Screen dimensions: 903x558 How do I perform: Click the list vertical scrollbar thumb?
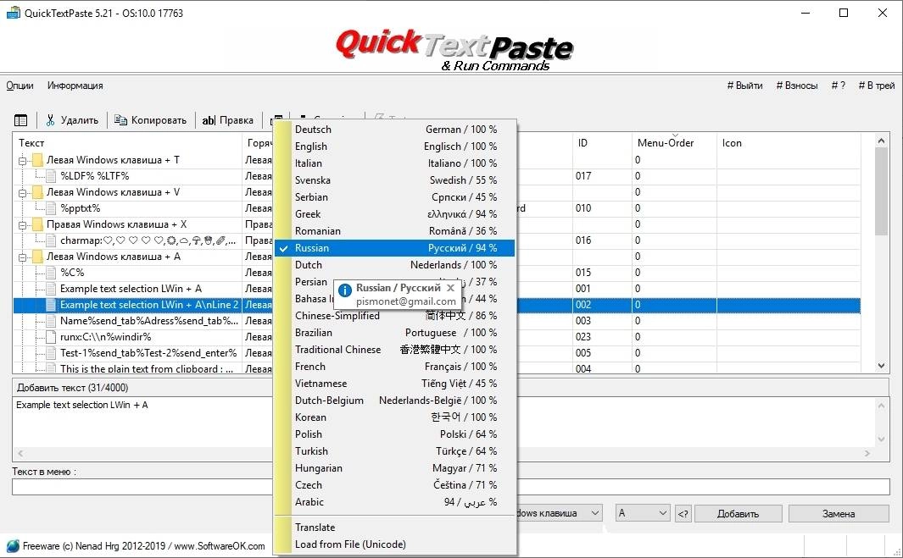click(881, 191)
